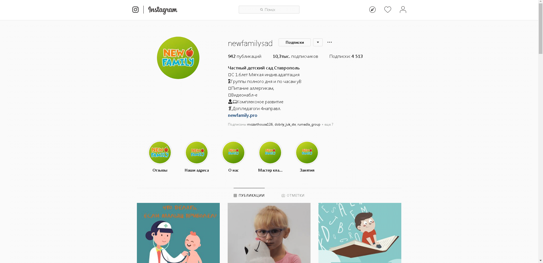Click the Поиск search field
This screenshot has height=263, width=543.
point(269,10)
